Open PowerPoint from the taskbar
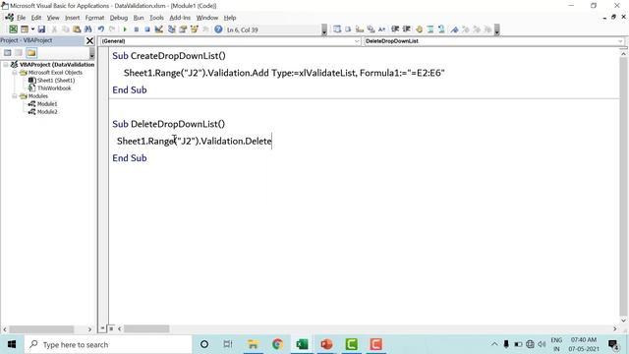 click(326, 344)
